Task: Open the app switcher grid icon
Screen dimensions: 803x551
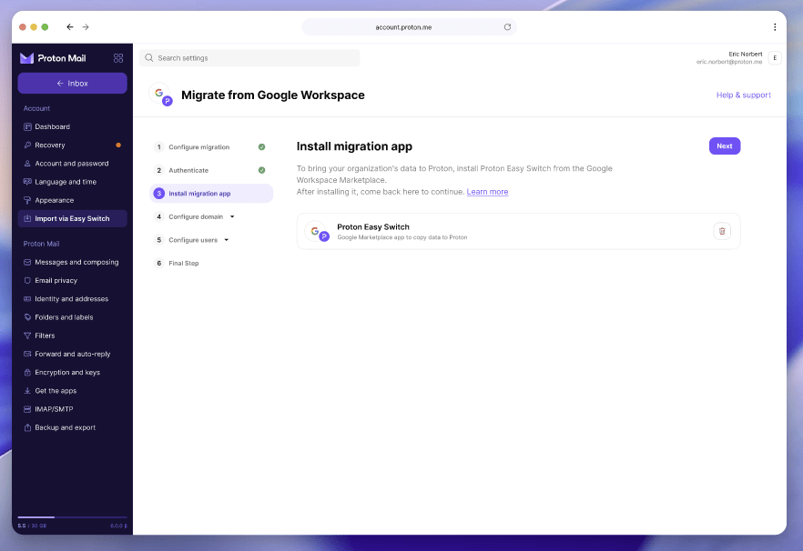Action: point(118,58)
